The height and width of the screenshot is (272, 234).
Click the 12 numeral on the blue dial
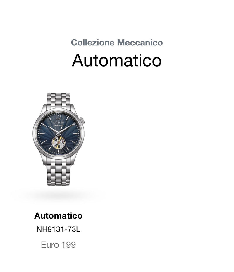coord(58,117)
